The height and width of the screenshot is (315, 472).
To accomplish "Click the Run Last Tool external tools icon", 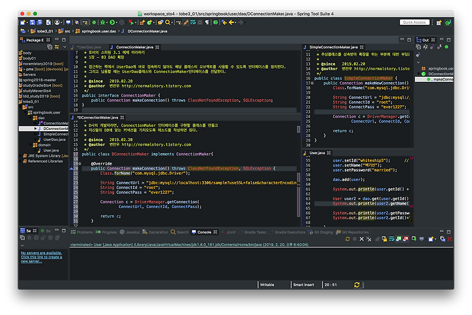I will click(x=132, y=22).
